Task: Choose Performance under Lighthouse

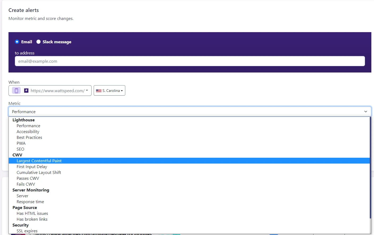Action: pyautogui.click(x=189, y=126)
